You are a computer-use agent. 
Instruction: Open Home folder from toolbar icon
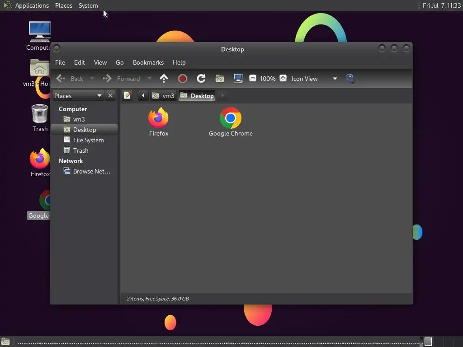220,79
